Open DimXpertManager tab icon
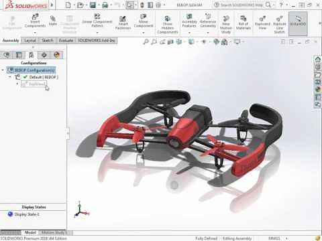The image size is (322, 241). 44,55
